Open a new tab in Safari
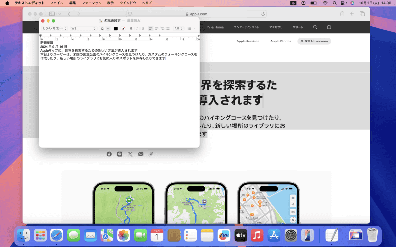Screen dimensions: 396x247 352,14
